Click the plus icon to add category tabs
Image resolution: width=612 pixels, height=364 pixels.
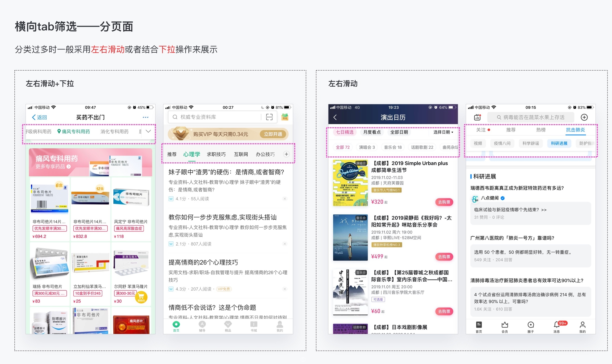(x=286, y=154)
